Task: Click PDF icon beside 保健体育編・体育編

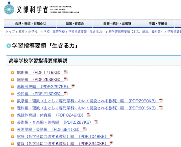Action: (x=89, y=115)
